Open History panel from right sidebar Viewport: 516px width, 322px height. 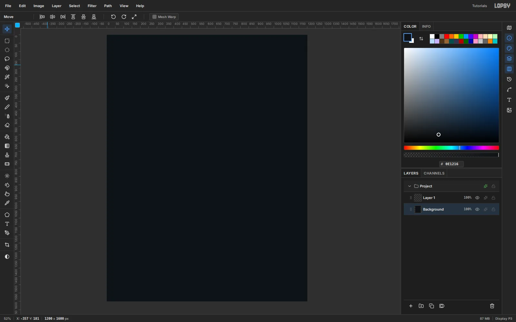coord(509,79)
